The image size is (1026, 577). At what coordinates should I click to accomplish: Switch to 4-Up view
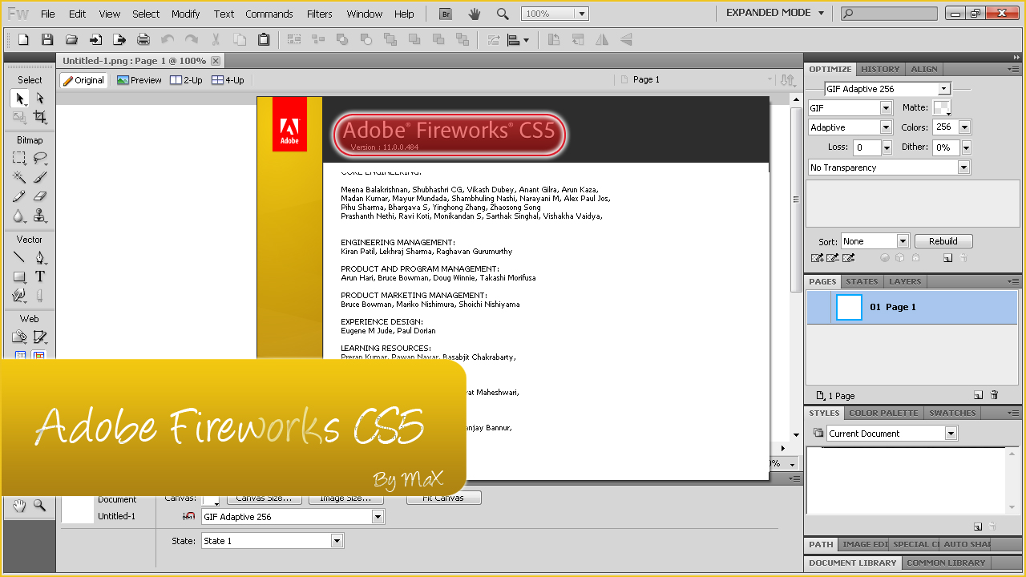[228, 80]
